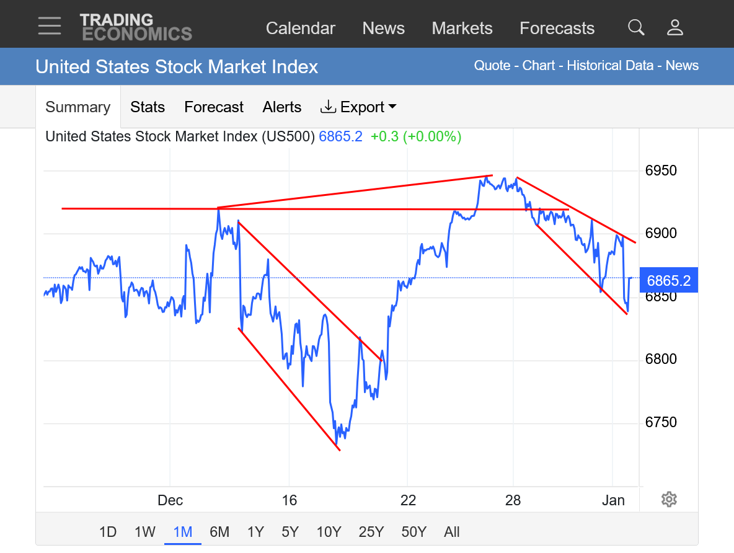The image size is (734, 553).
Task: Open the Forecast tab
Action: point(214,107)
